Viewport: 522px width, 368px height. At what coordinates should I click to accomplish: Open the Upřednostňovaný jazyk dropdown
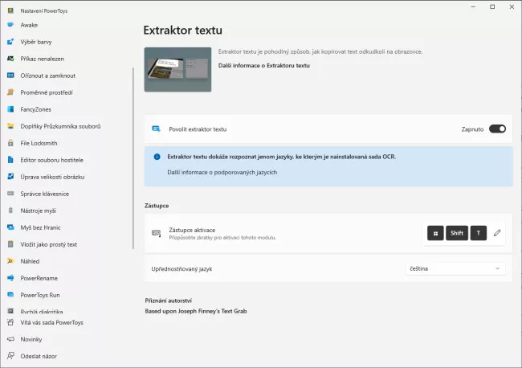coord(455,268)
